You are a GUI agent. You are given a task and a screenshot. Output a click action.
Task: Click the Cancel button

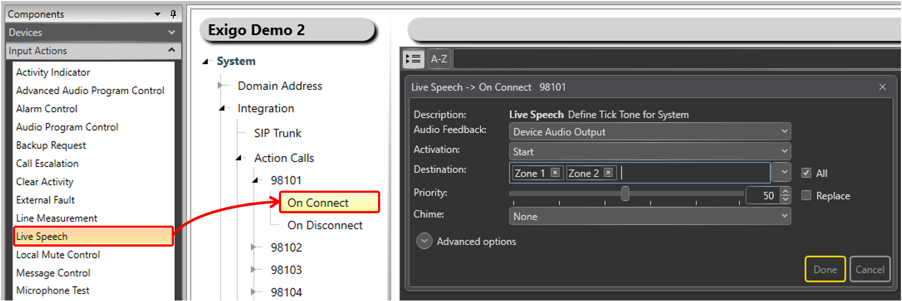tap(870, 269)
